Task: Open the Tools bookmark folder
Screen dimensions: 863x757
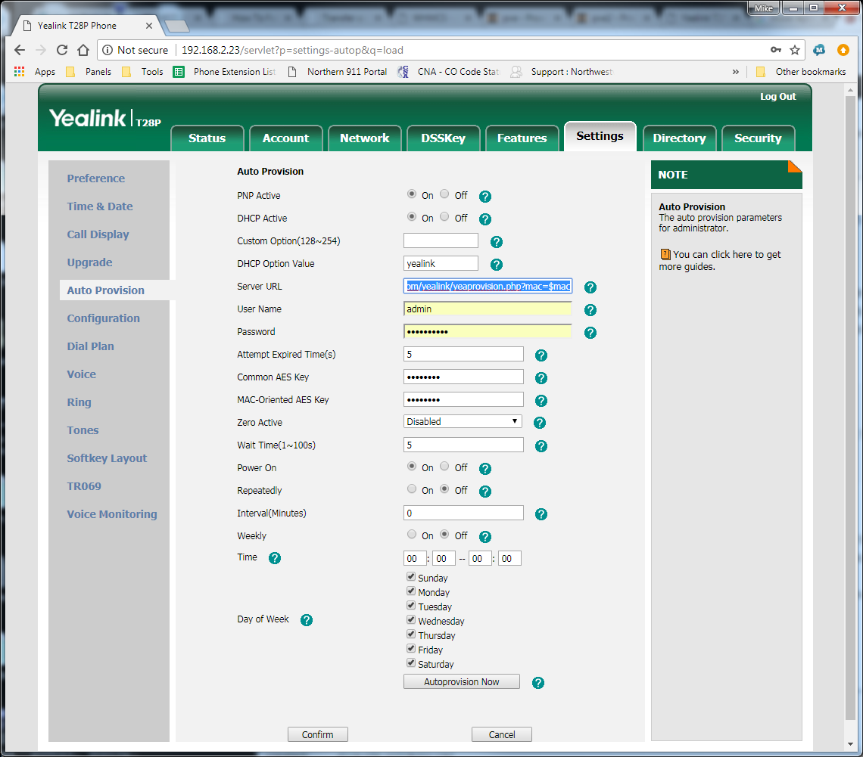Action: (x=142, y=72)
